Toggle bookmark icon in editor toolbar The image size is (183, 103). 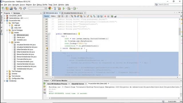click(94, 16)
